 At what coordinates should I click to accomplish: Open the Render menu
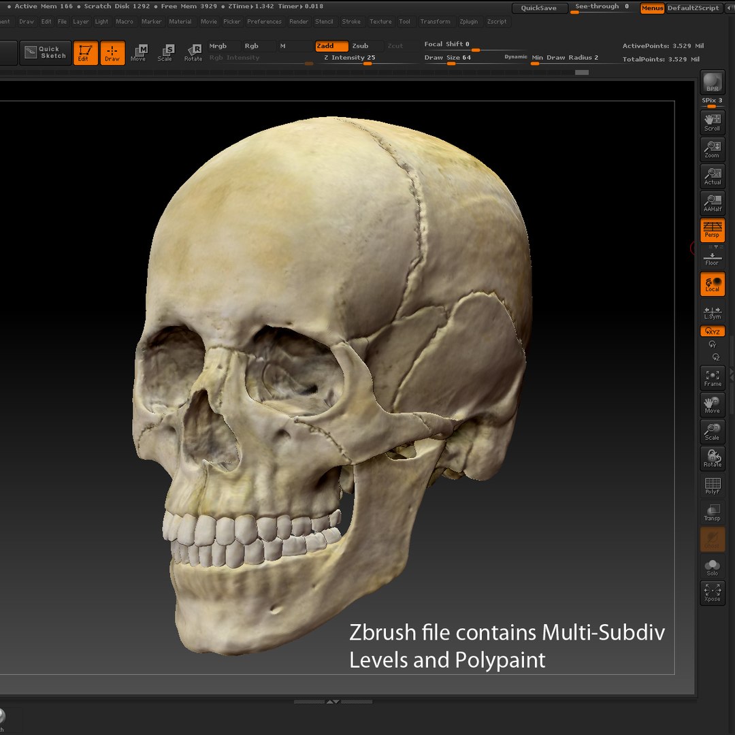(299, 22)
